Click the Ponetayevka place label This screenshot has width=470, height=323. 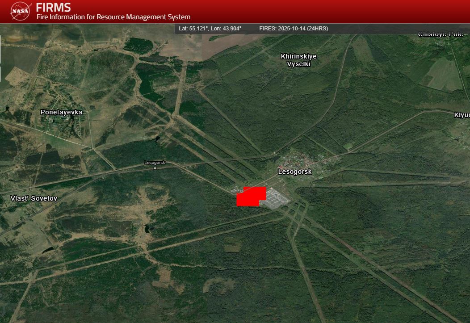(61, 112)
